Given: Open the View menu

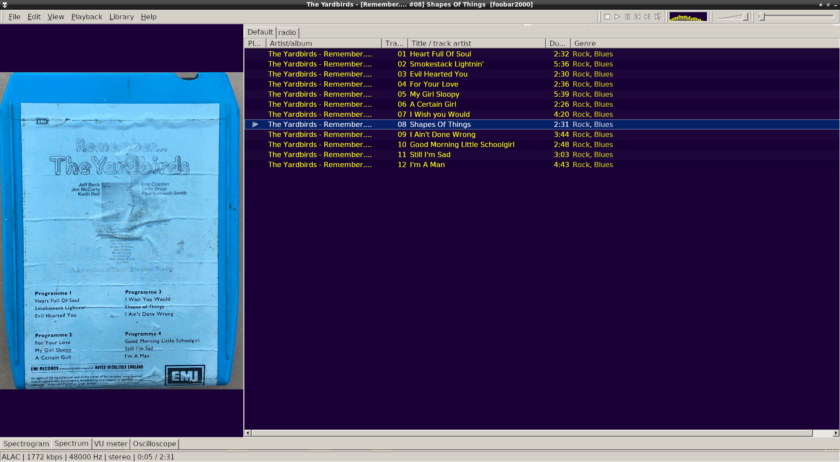Looking at the screenshot, I should 56,17.
